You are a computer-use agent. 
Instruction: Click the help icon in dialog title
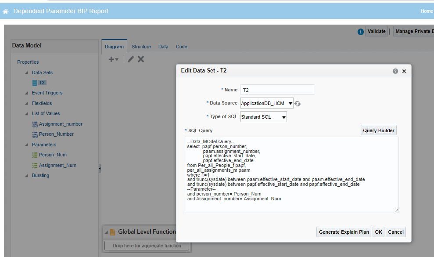click(395, 71)
